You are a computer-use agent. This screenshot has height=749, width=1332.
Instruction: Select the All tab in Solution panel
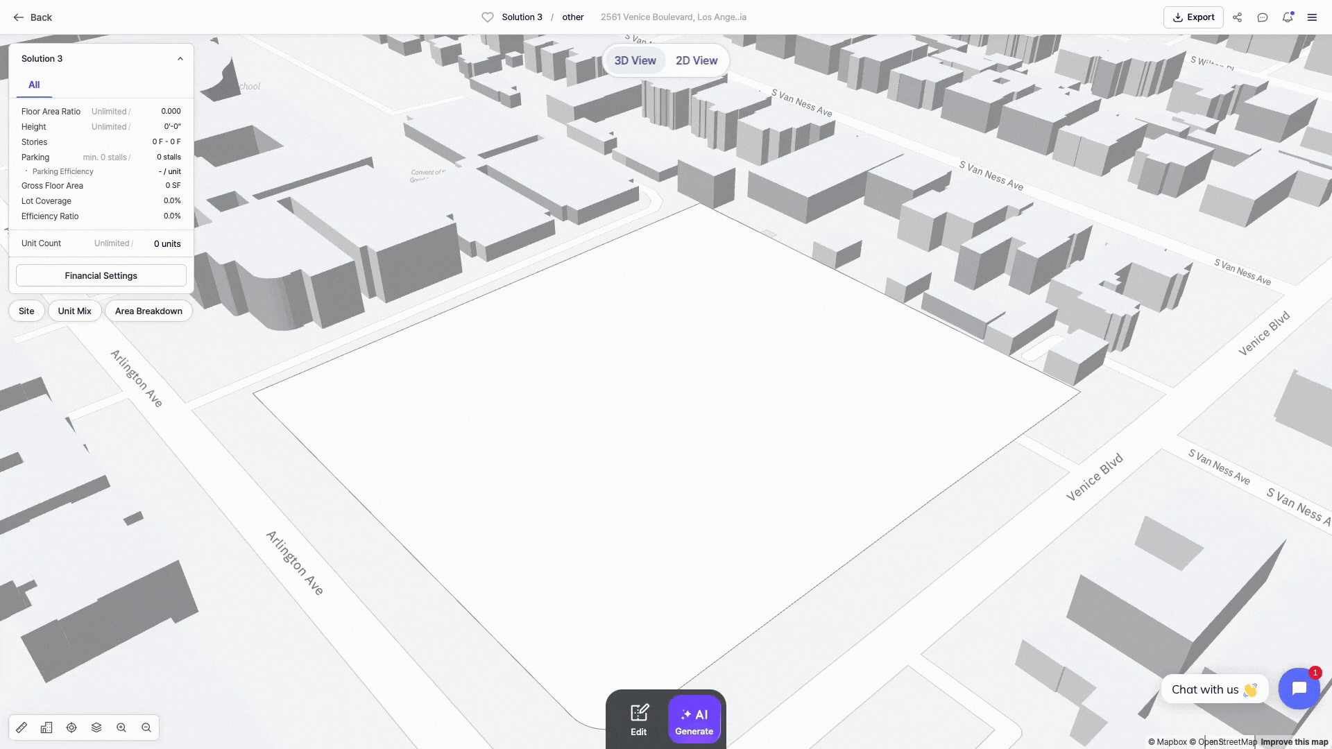(x=34, y=85)
